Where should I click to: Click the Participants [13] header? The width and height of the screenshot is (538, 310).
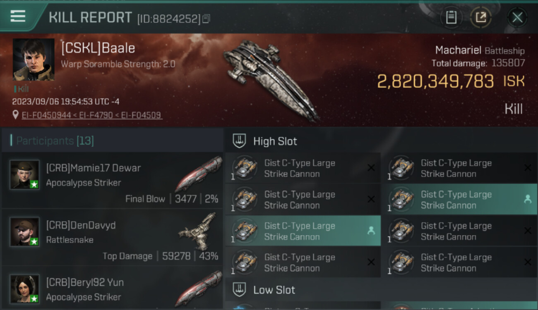pos(55,141)
